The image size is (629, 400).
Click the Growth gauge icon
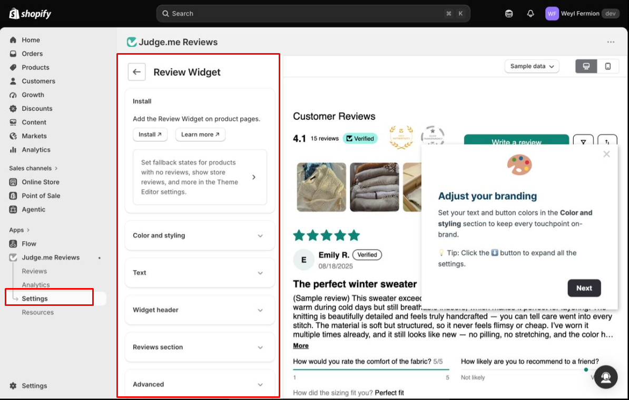coord(13,95)
